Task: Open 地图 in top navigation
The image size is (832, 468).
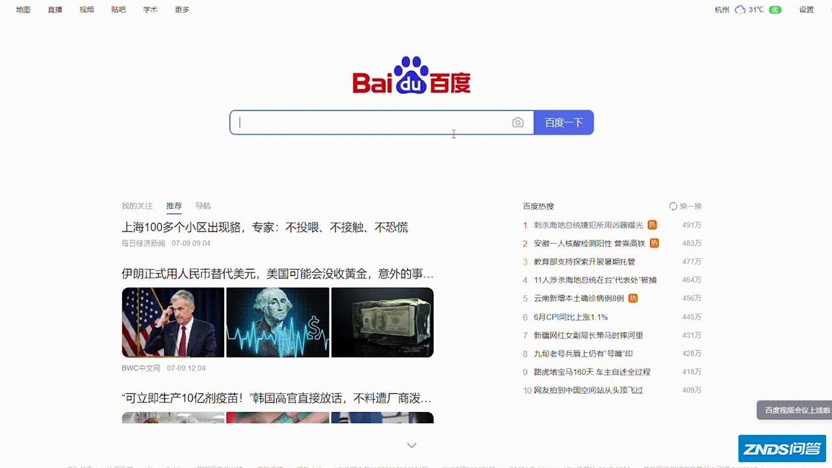Action: pyautogui.click(x=23, y=10)
